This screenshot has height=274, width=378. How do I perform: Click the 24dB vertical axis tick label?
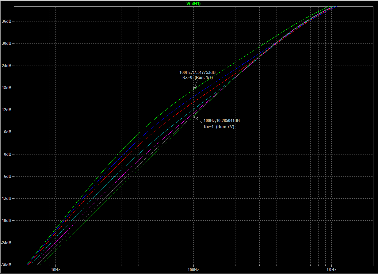[x=6, y=66]
